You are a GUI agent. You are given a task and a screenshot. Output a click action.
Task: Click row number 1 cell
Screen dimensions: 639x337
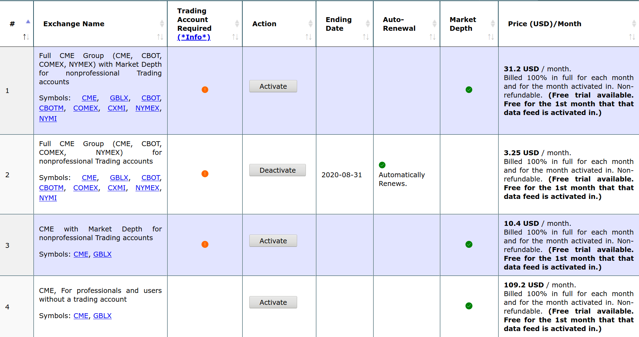[17, 91]
